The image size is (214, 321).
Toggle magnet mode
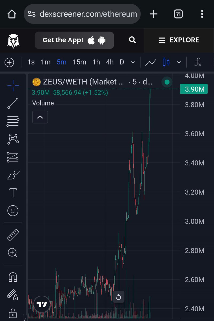(13, 277)
